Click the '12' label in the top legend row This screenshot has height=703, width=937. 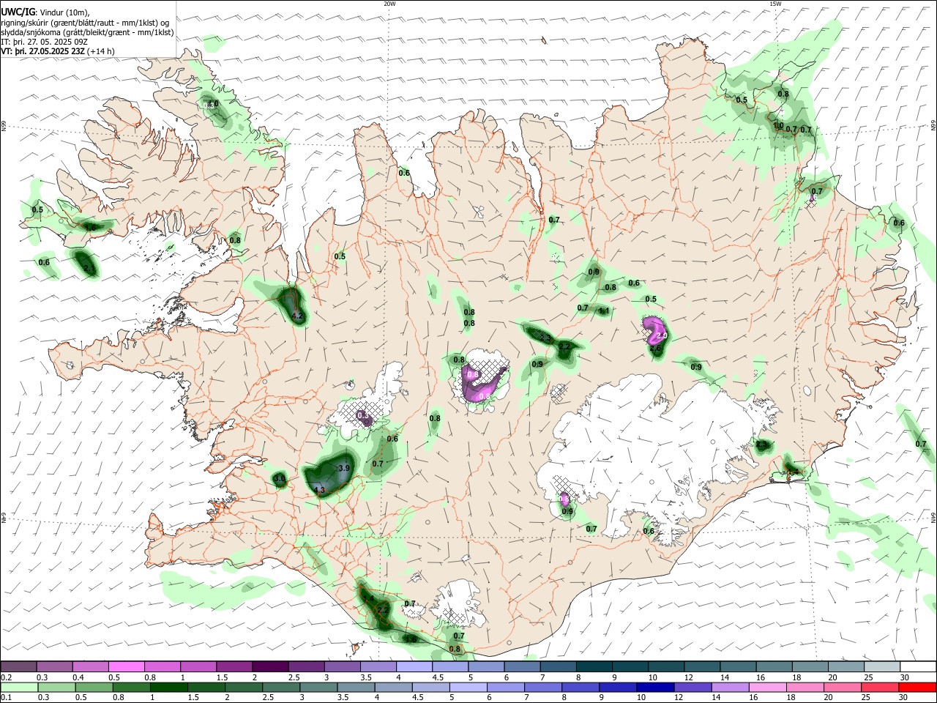pos(688,677)
